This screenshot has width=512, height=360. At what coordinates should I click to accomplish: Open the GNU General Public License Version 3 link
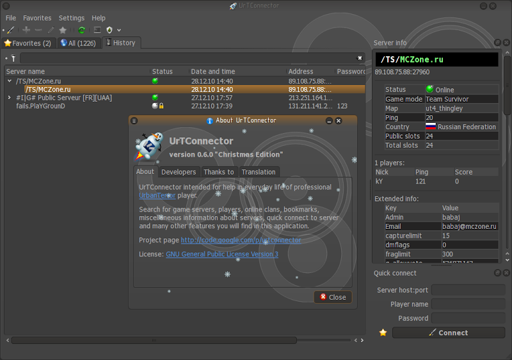[222, 254]
